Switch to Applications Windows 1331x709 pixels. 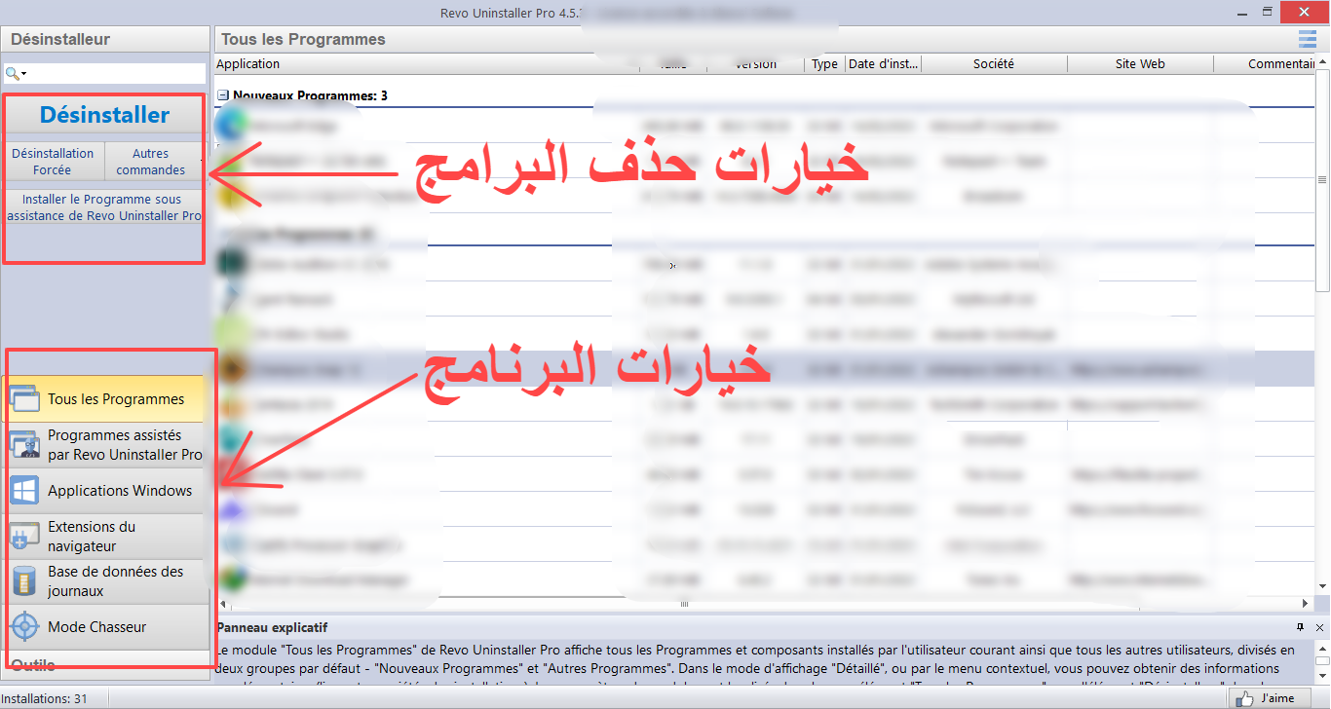click(x=106, y=491)
